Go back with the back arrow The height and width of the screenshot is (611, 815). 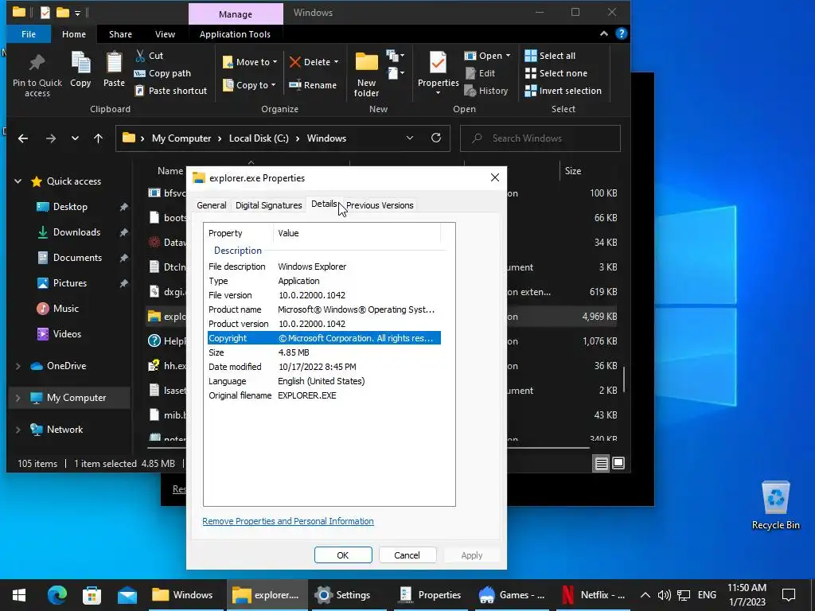pos(23,138)
